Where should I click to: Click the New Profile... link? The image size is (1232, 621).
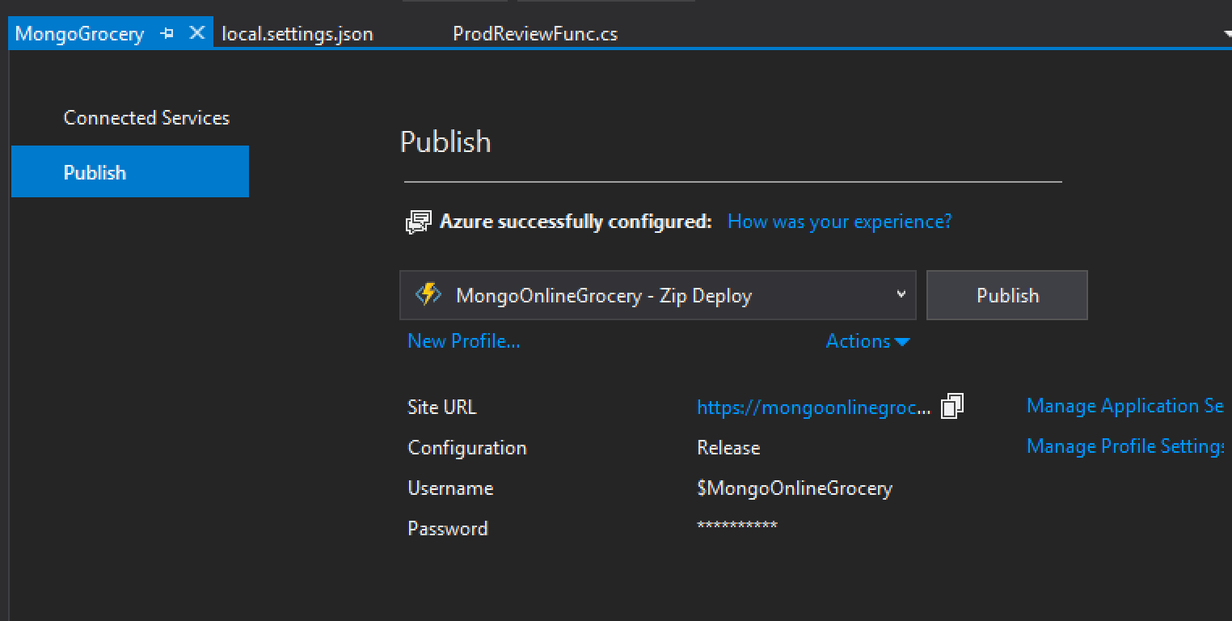[x=463, y=341]
